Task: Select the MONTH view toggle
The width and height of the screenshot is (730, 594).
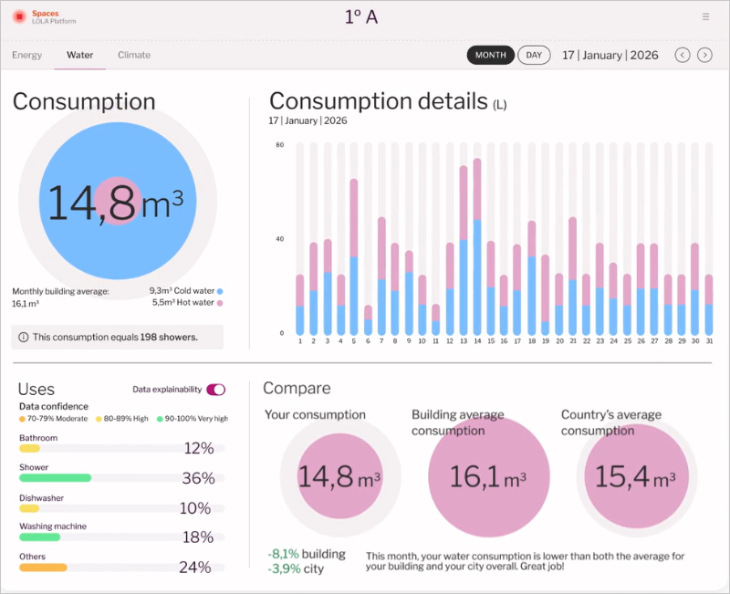Action: click(491, 56)
